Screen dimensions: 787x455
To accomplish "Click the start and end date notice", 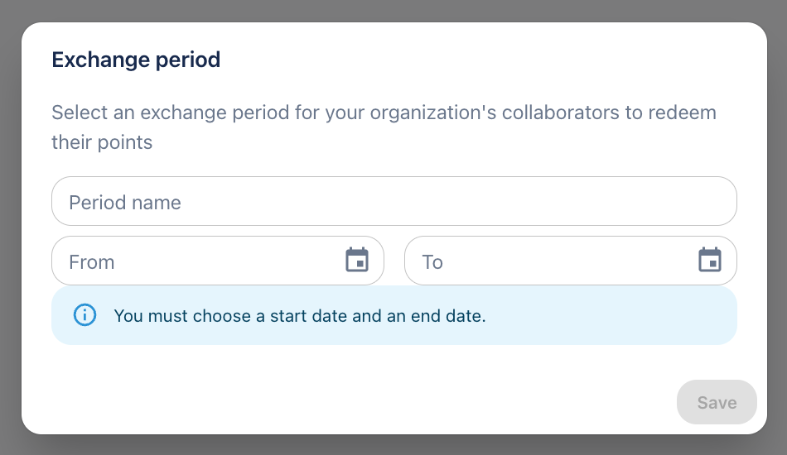I will [299, 315].
